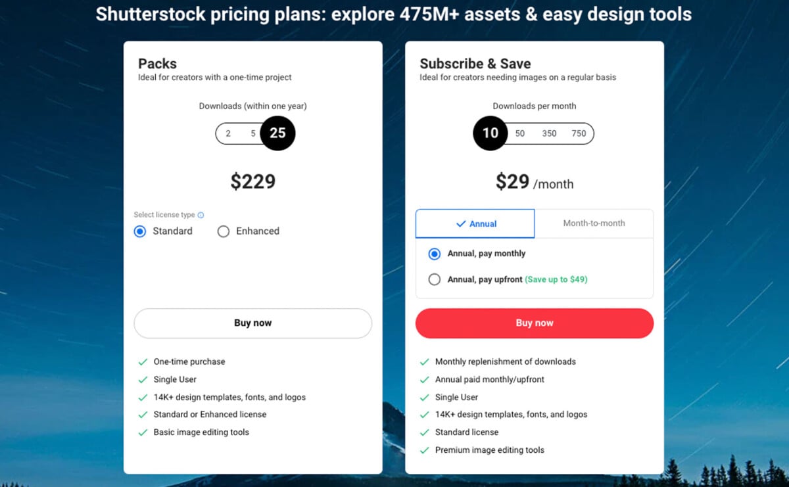Select the Enhanced license radio button
The height and width of the screenshot is (487, 789).
tap(224, 231)
